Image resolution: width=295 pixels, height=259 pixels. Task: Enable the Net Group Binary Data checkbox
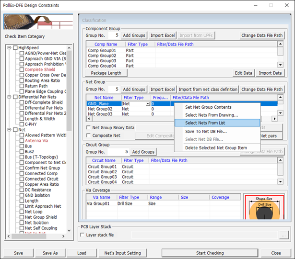[x=89, y=128]
